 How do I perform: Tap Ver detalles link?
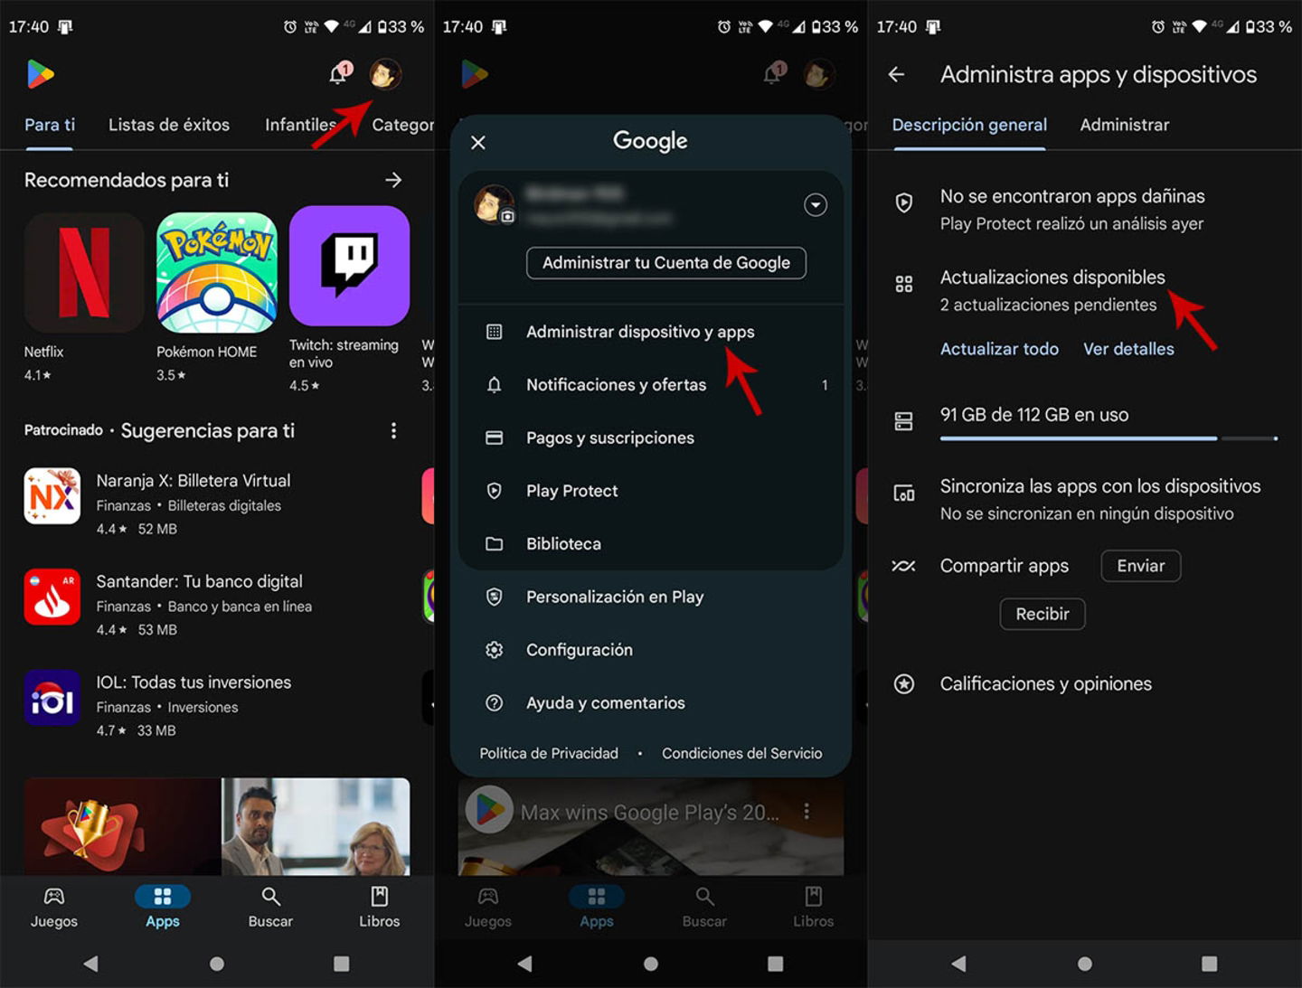click(1128, 349)
